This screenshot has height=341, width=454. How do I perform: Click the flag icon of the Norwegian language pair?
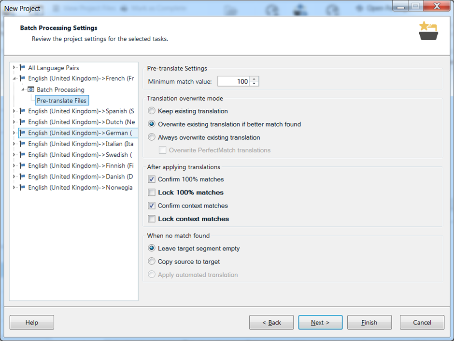[x=22, y=187]
